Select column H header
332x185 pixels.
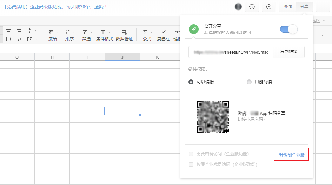(x=52, y=57)
